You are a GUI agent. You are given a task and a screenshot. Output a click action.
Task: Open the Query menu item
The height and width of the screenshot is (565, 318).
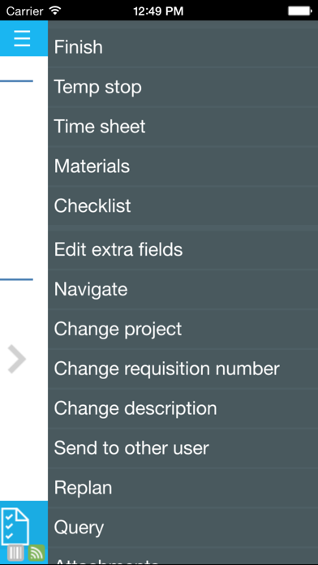(x=183, y=527)
